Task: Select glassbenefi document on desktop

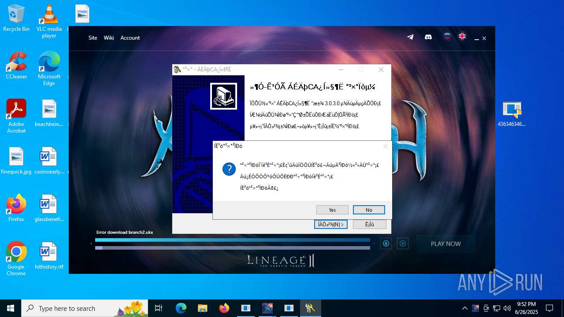Action: [x=49, y=208]
